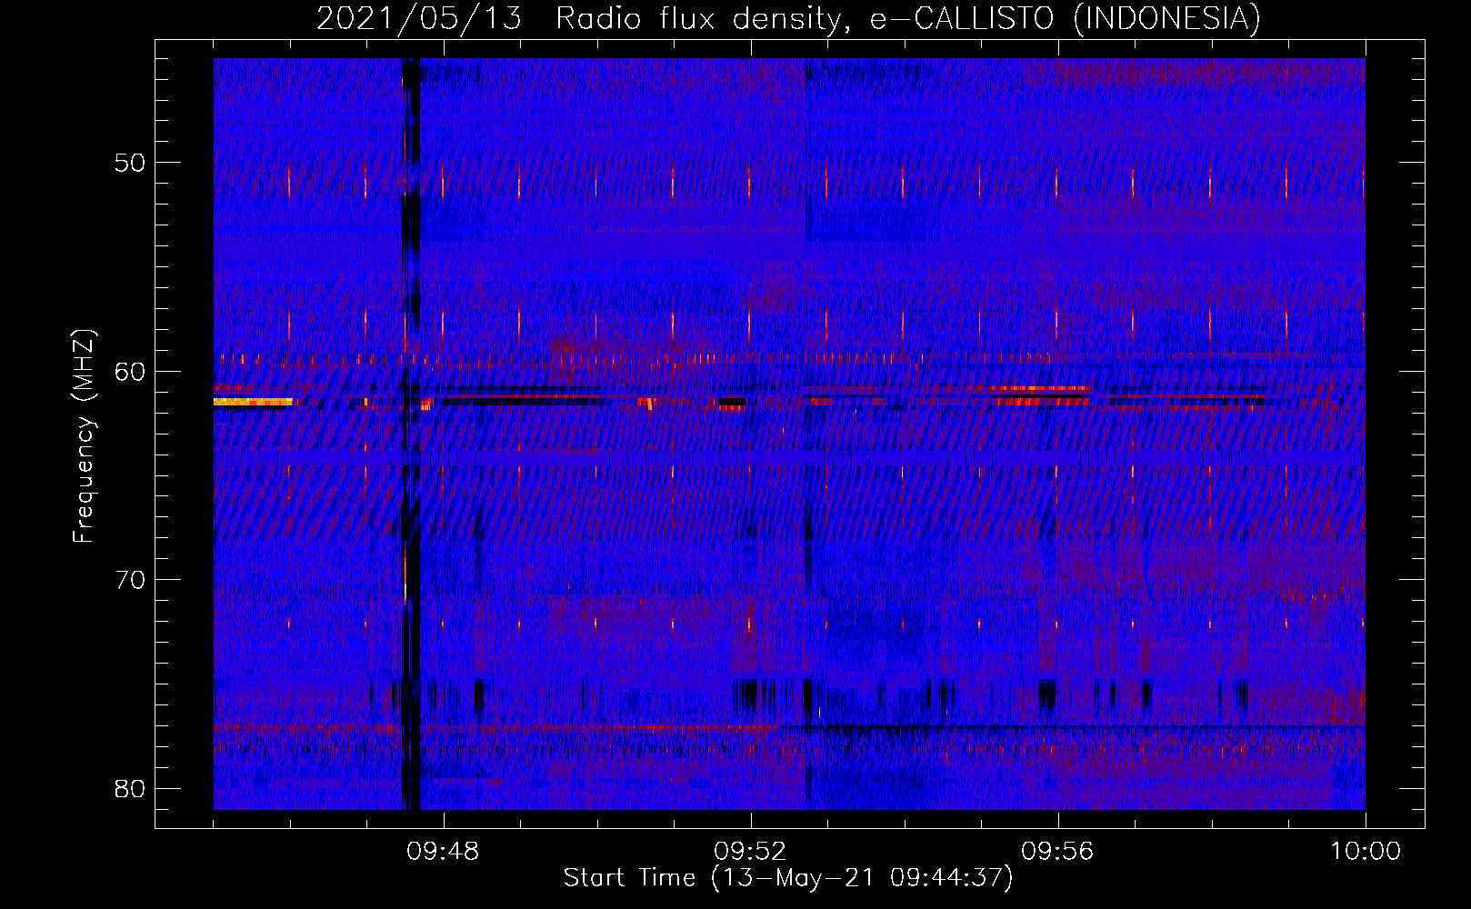Click the 09:56 time tick label
Image resolution: width=1471 pixels, height=909 pixels.
(x=1057, y=851)
